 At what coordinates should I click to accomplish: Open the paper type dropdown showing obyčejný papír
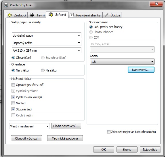pyautogui.click(x=47, y=35)
